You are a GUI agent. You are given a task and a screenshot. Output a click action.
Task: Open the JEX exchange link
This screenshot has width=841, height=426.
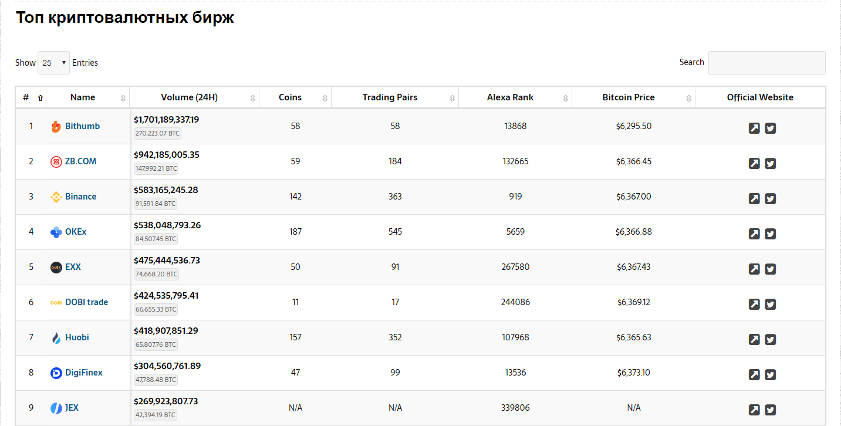72,408
